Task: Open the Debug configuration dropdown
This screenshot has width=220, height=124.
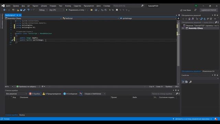Action: pos(43,10)
